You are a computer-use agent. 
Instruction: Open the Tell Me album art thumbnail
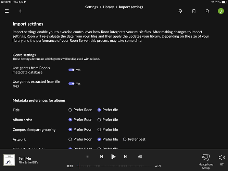(x=9, y=160)
